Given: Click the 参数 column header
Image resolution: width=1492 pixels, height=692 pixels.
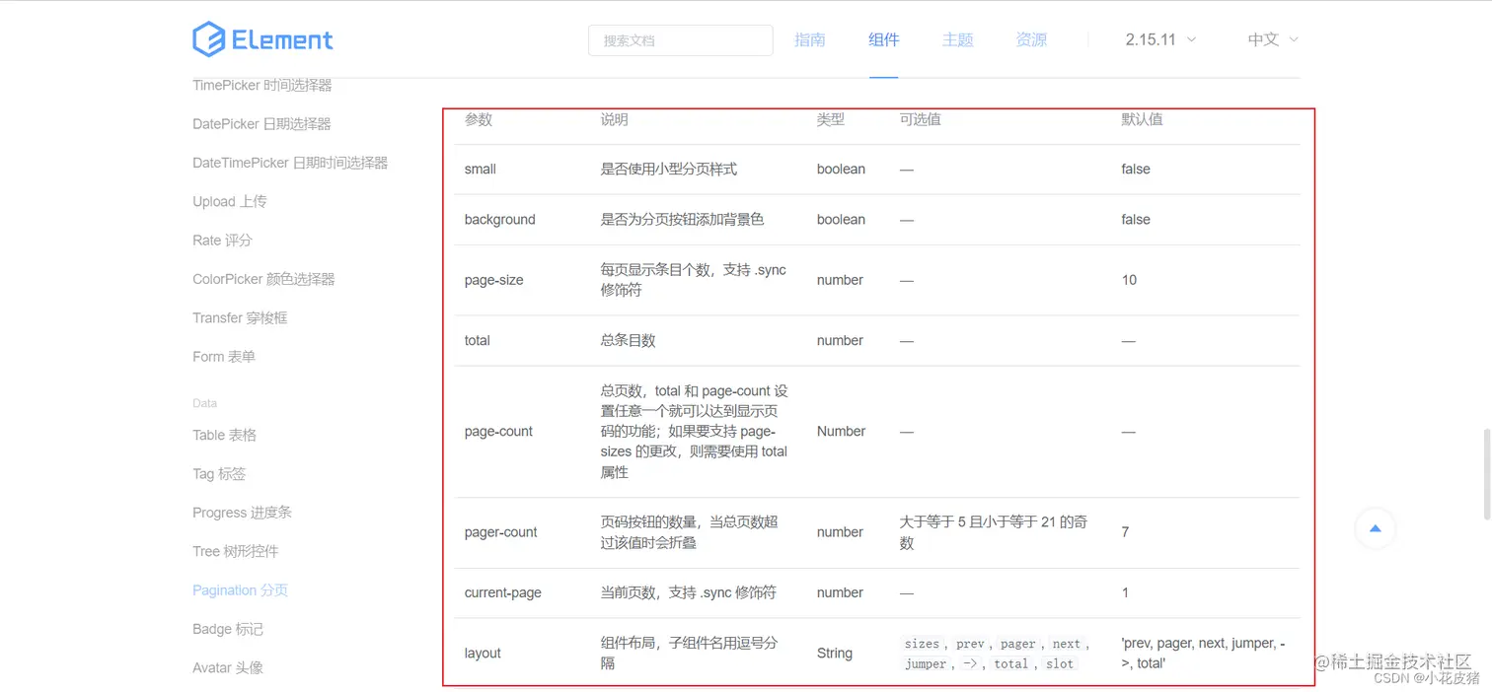Looking at the screenshot, I should 479,119.
